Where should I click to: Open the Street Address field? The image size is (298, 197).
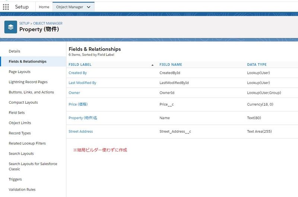80,132
